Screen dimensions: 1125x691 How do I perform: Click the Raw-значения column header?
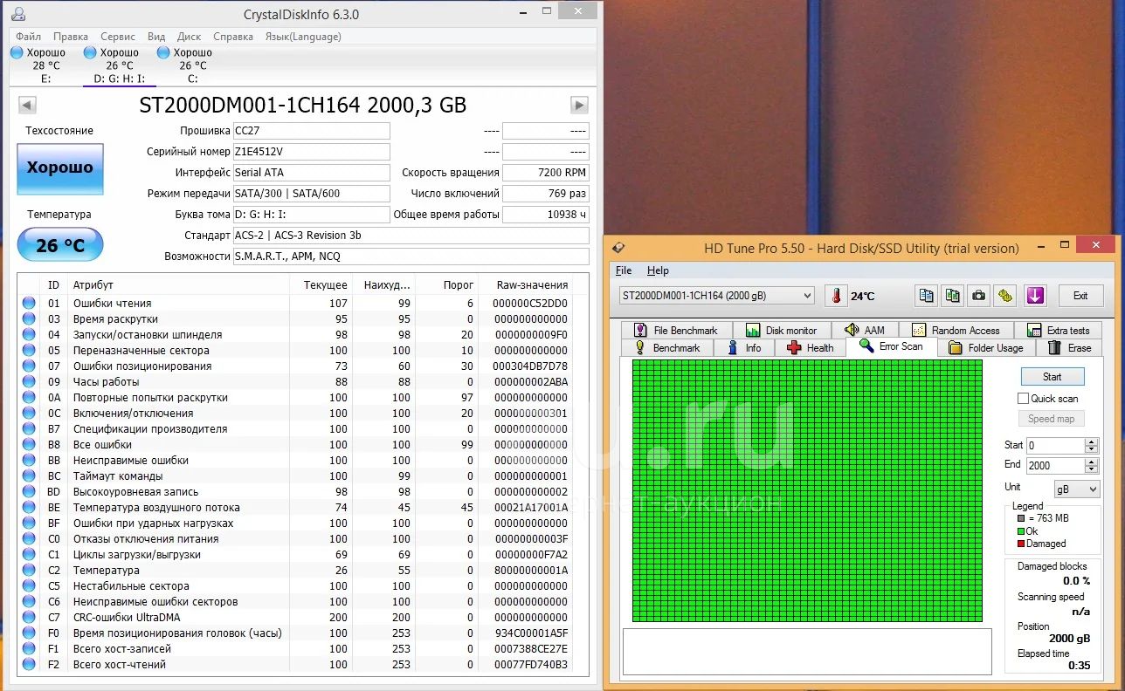(x=532, y=285)
